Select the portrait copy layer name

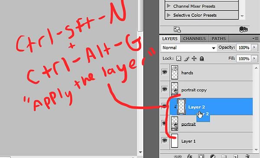point(194,90)
